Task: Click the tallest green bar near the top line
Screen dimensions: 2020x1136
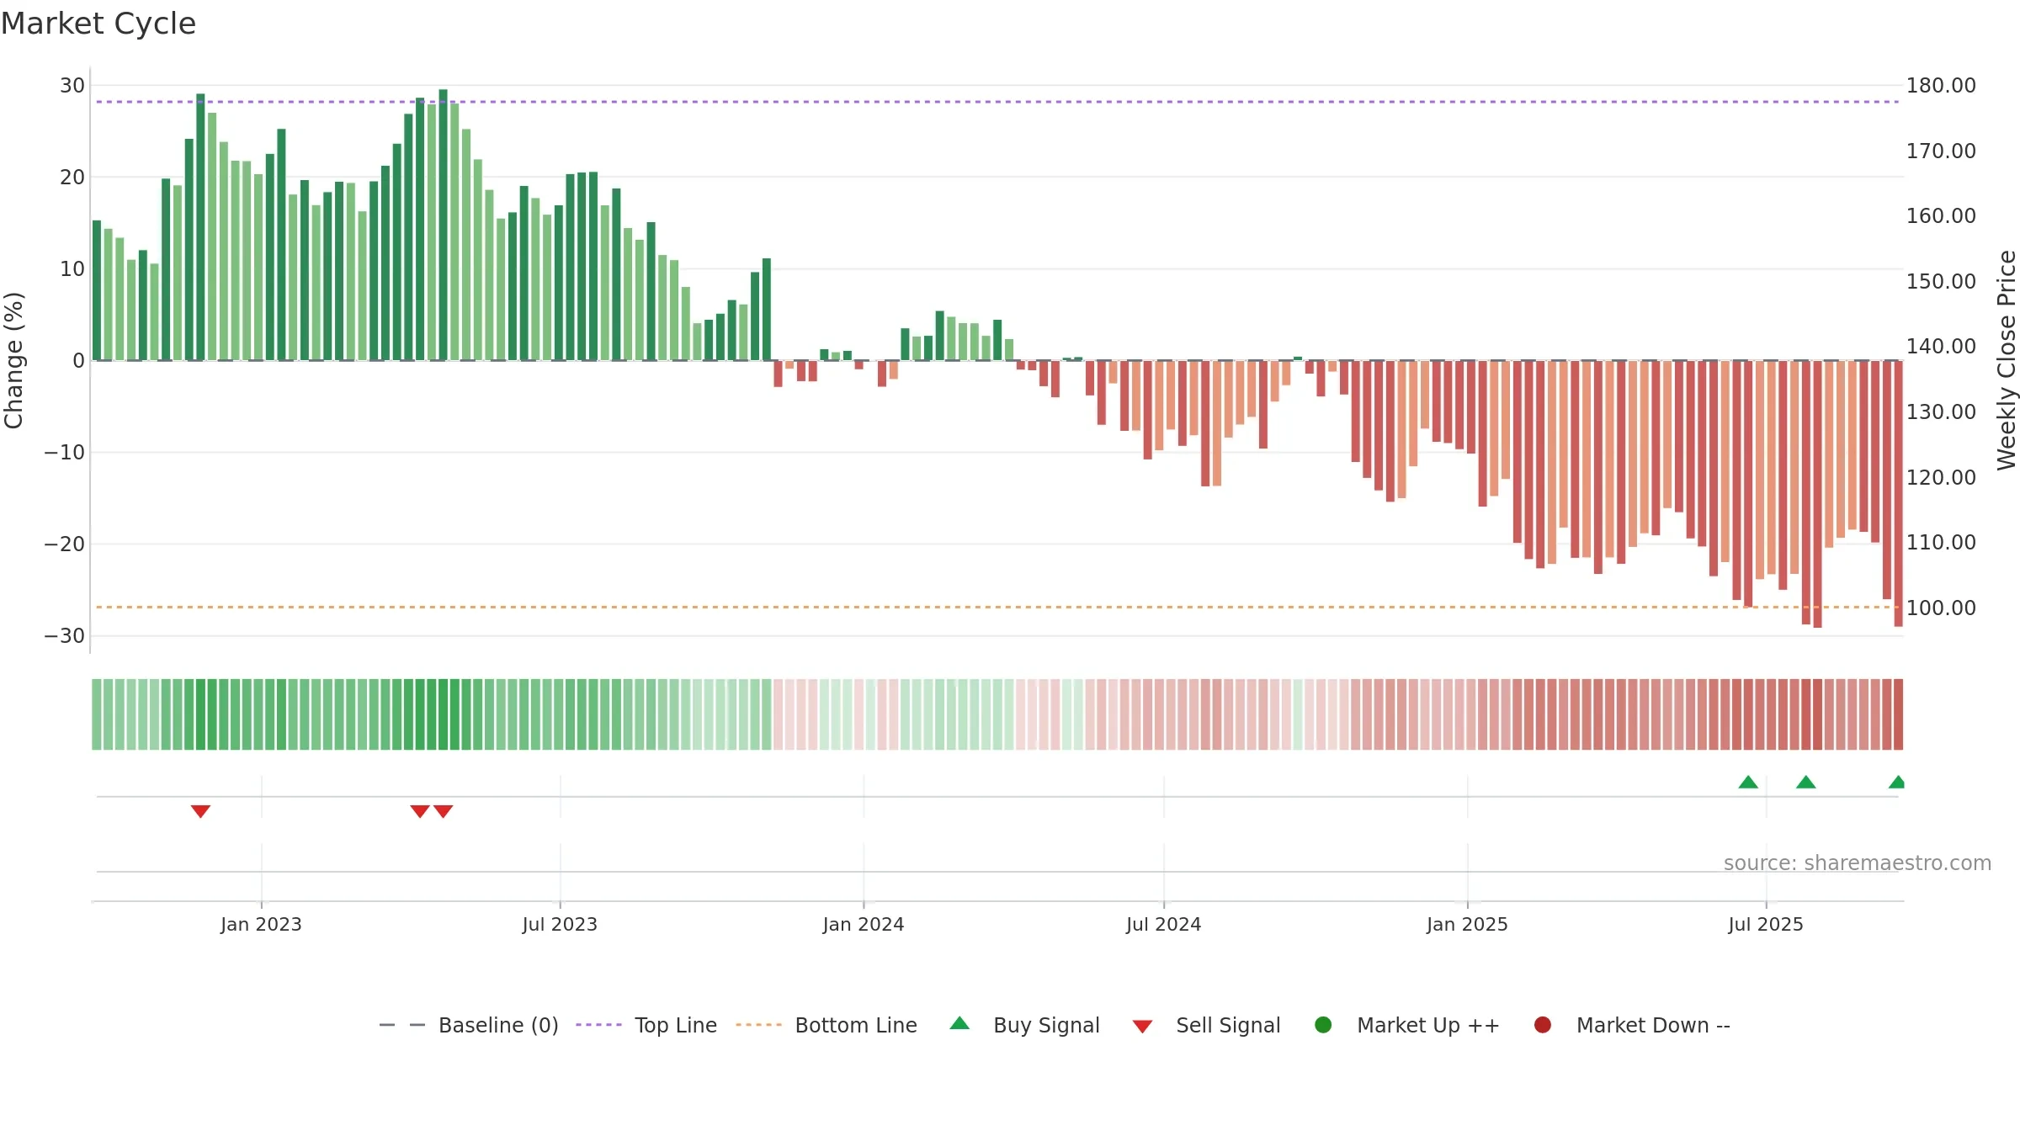Action: [443, 225]
